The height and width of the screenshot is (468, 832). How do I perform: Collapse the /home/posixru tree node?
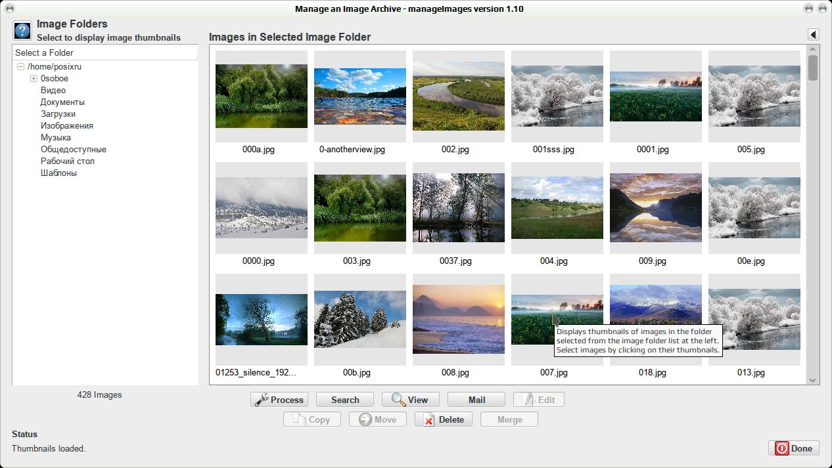pos(20,67)
